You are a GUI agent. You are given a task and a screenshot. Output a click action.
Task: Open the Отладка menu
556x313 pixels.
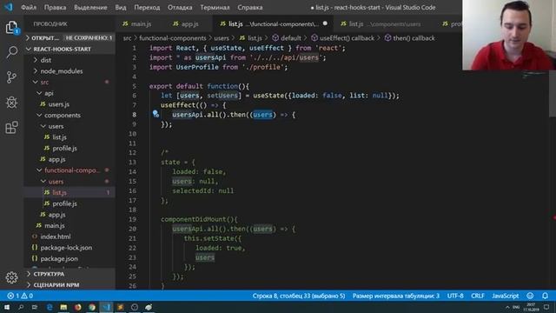click(x=180, y=8)
